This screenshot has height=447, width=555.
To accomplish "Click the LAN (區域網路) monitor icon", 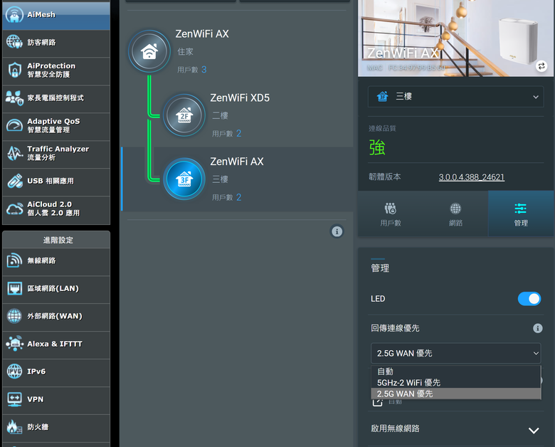I will 14,288.
